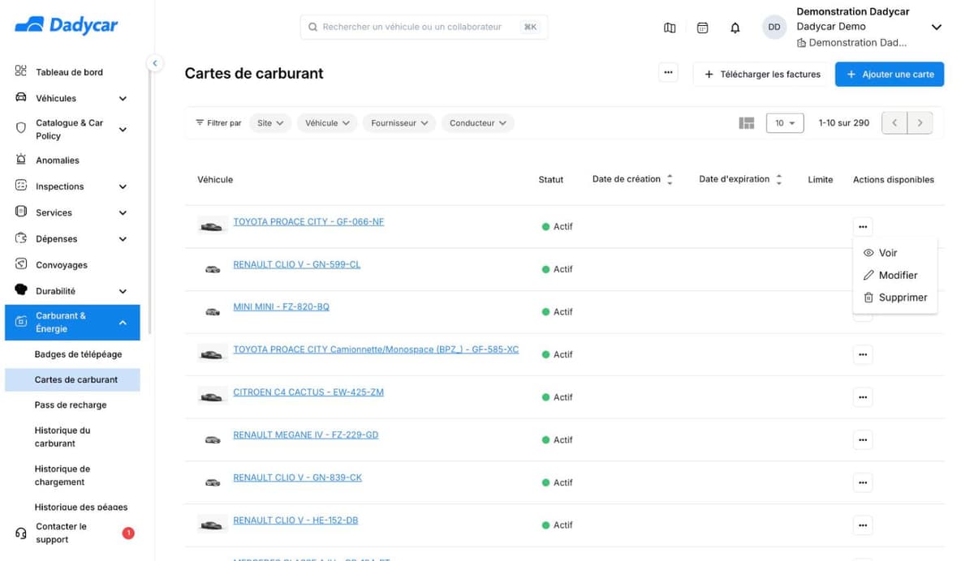
Task: Expand the Véhicules sidebar section
Action: (x=123, y=99)
